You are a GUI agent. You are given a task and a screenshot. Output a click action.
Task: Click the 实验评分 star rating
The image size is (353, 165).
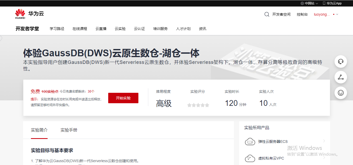point(198,105)
